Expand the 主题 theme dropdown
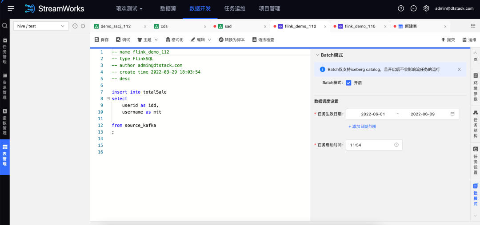 (148, 40)
